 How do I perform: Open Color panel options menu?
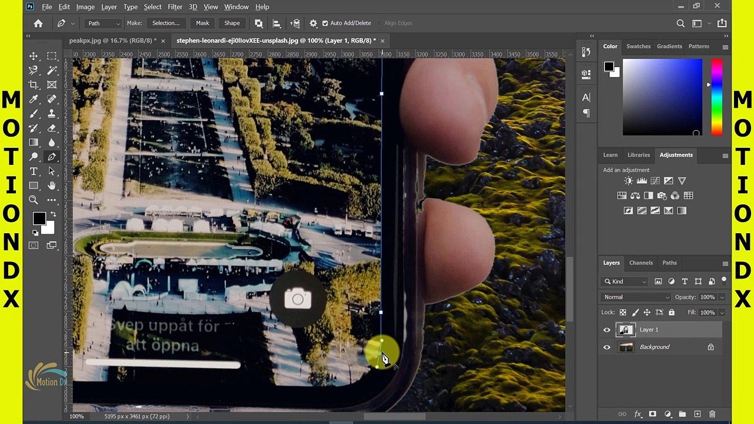point(725,47)
